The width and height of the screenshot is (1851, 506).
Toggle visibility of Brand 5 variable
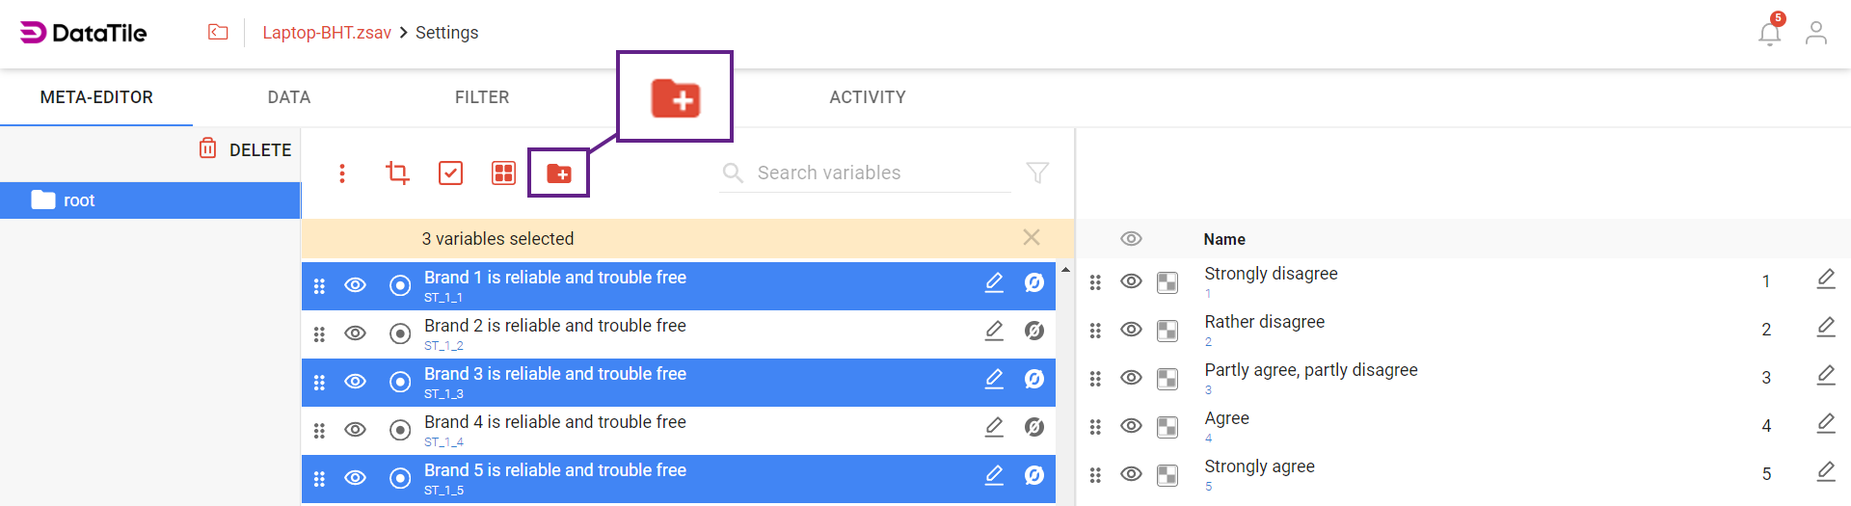[x=356, y=478]
